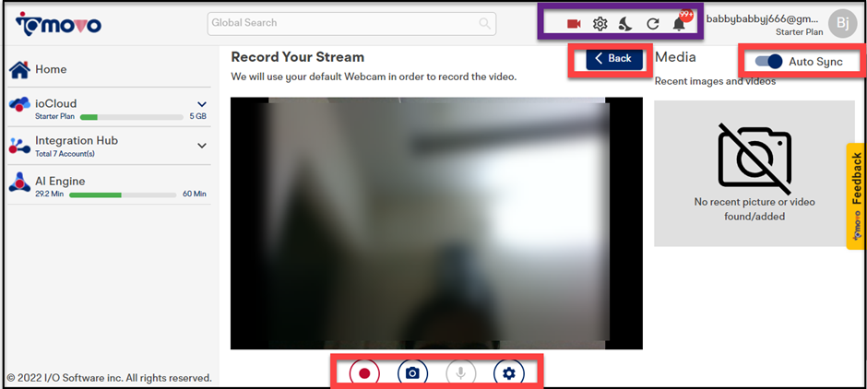Open the Feedback side tab
The width and height of the screenshot is (867, 389).
(x=855, y=196)
